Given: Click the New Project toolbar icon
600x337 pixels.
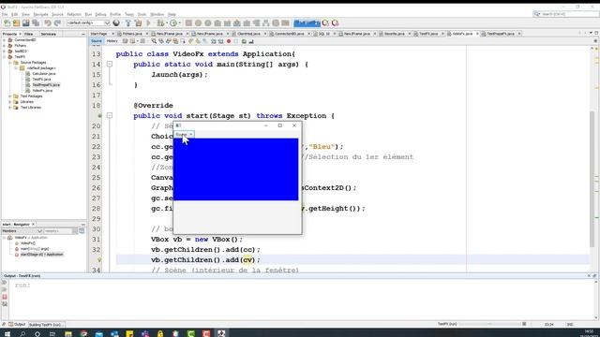Looking at the screenshot, I should coord(17,23).
